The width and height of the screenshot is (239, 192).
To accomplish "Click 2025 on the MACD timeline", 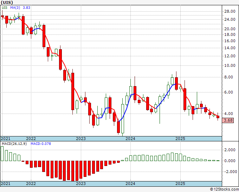I will tap(180, 184).
